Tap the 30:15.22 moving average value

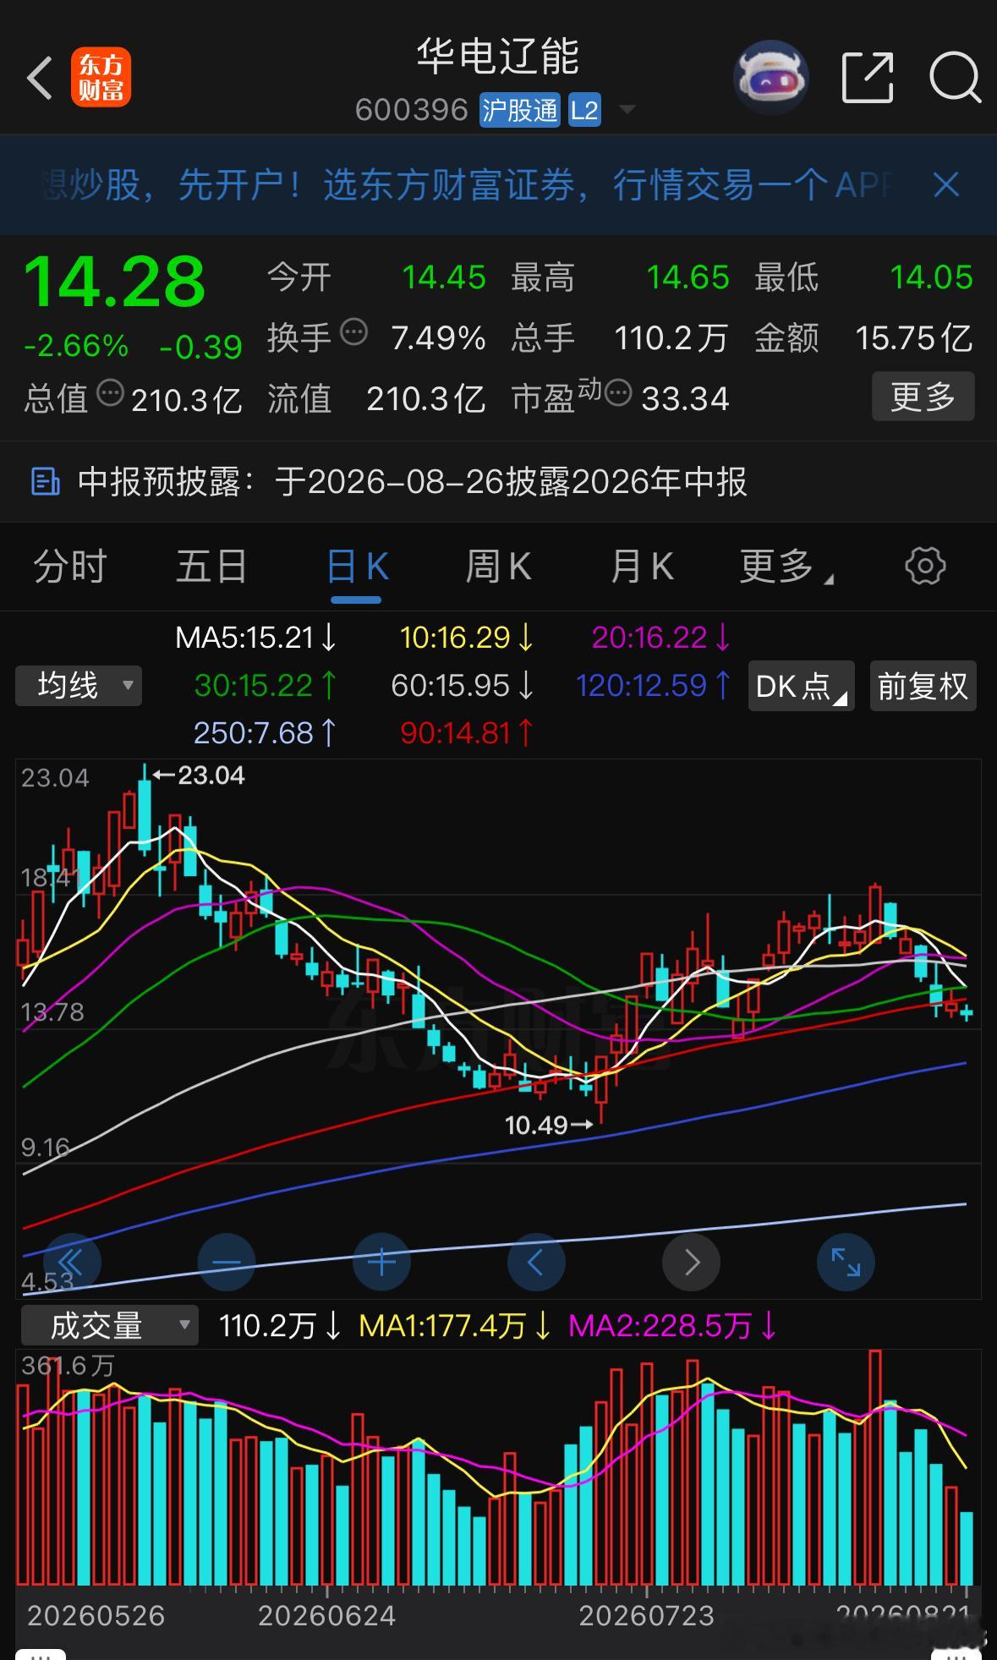click(266, 685)
